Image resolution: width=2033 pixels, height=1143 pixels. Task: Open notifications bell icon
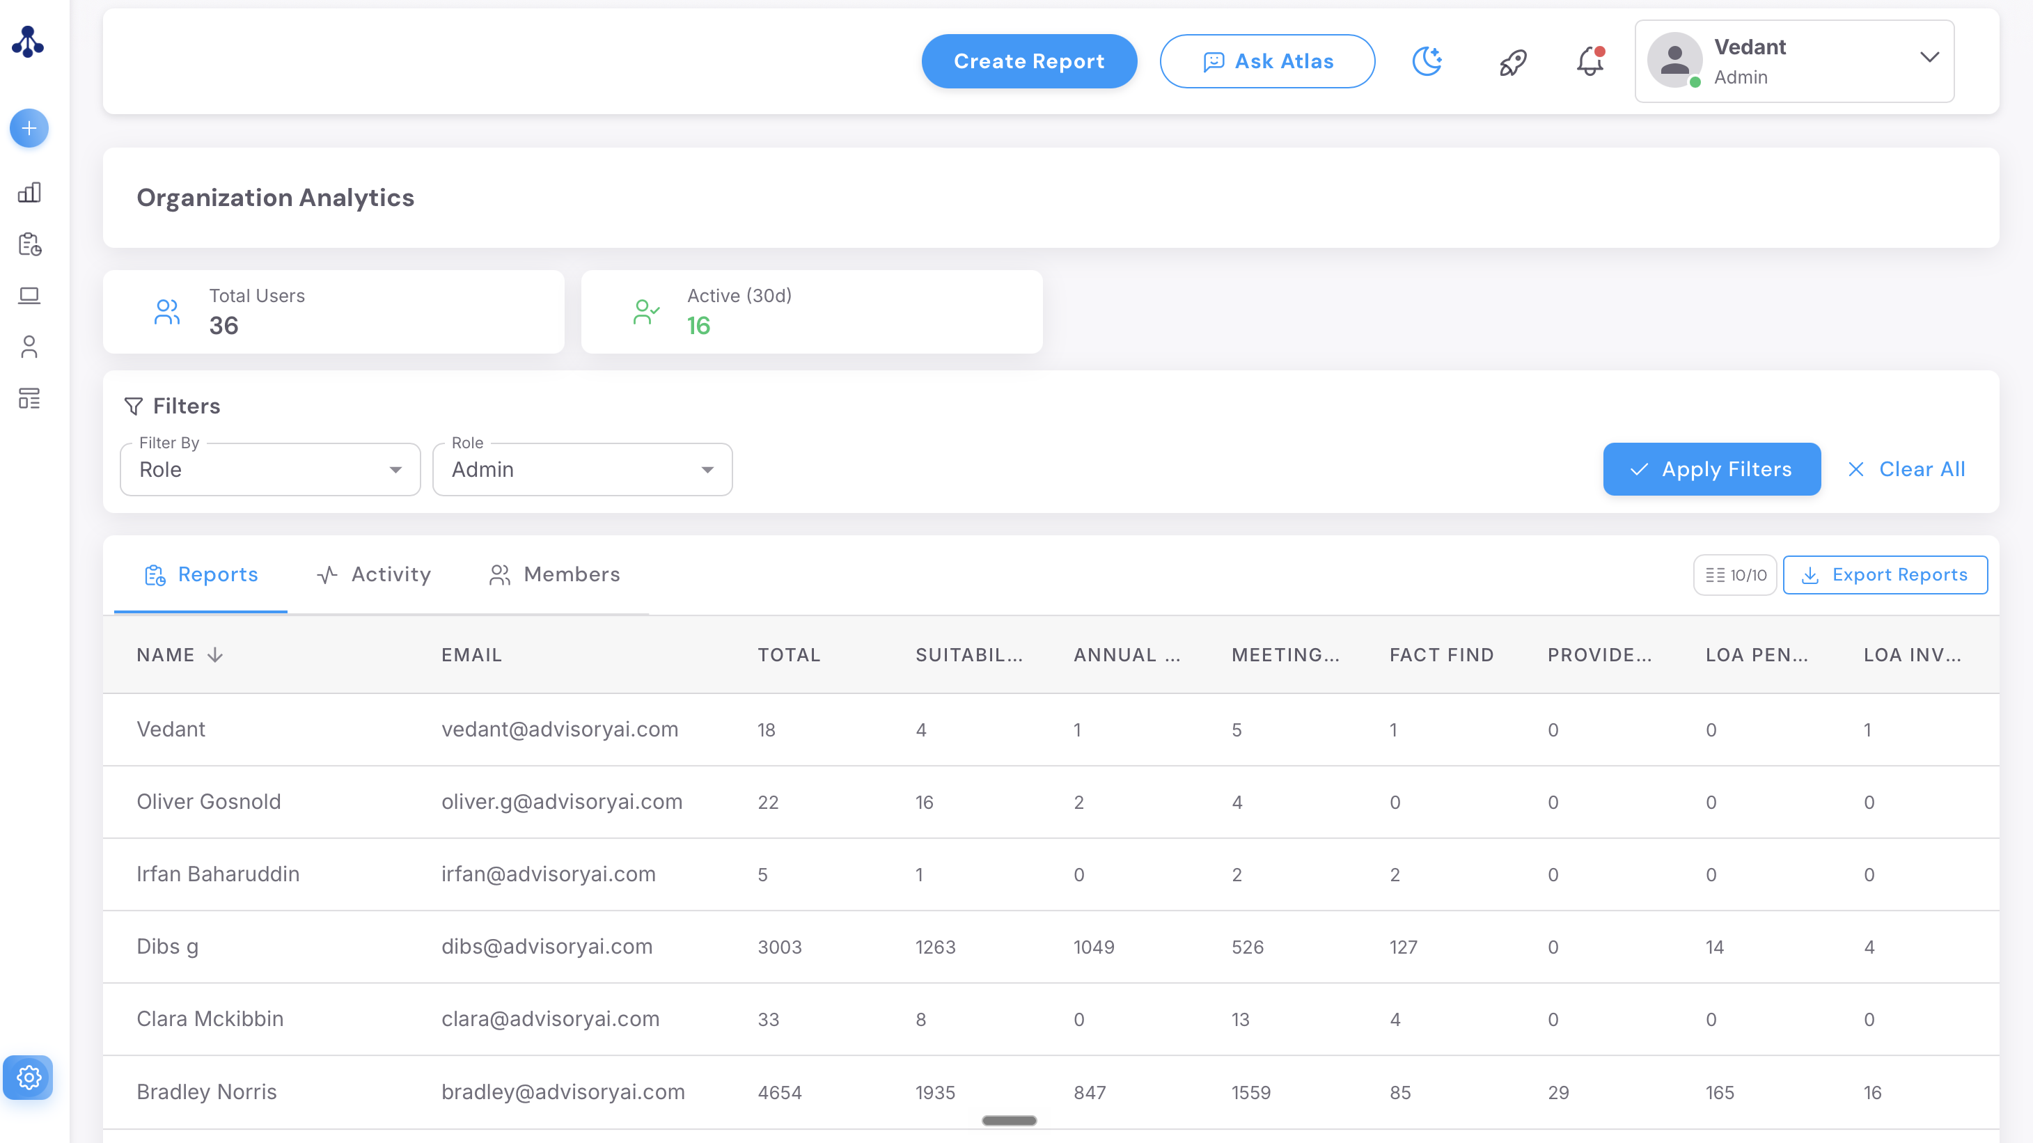(x=1590, y=61)
